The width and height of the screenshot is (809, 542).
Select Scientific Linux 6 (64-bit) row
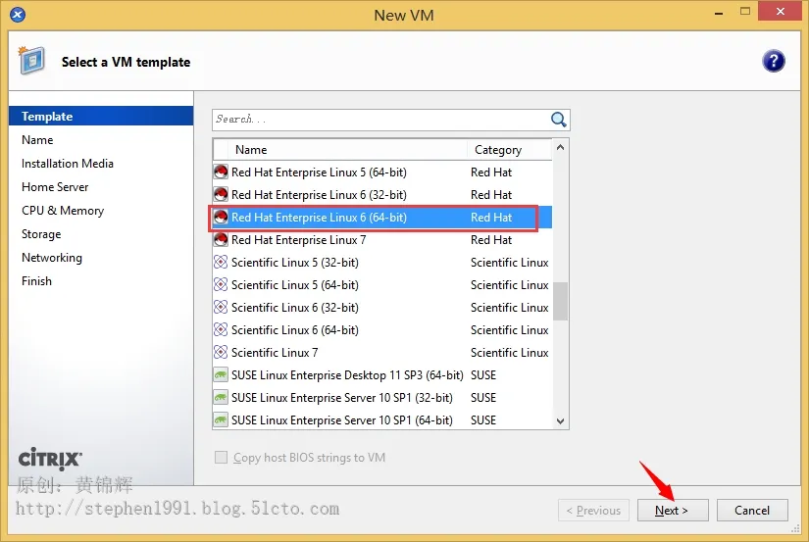[382, 329]
